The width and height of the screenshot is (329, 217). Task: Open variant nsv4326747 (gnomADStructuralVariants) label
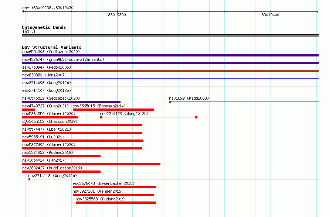[63, 59]
